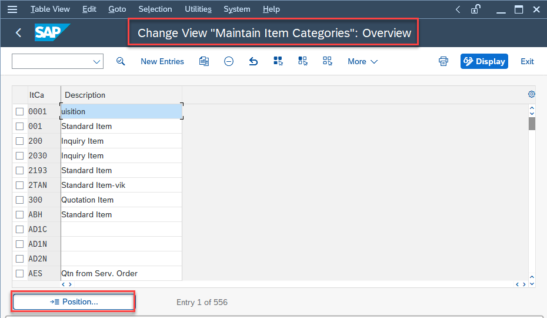Open table settings gear icon

pos(531,94)
